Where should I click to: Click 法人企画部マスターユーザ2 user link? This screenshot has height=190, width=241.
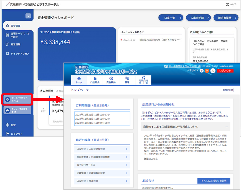(184, 66)
